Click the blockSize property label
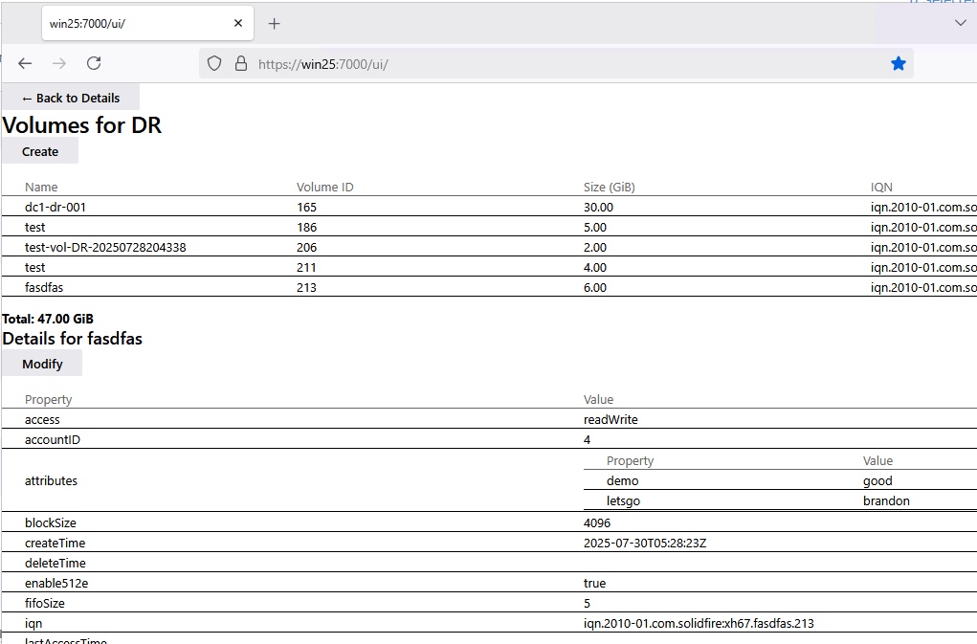This screenshot has width=977, height=644. click(51, 522)
